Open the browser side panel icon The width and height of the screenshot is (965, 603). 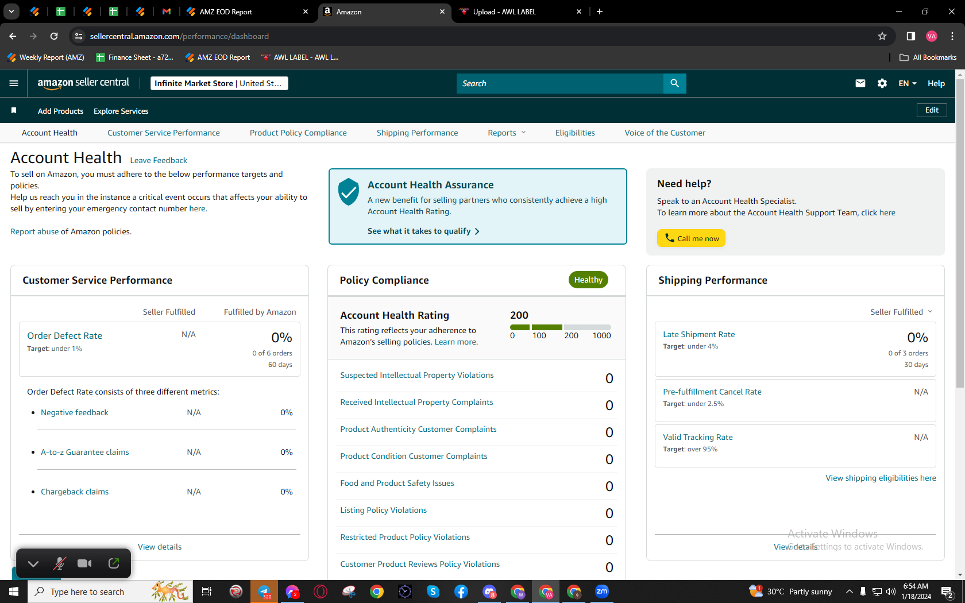click(910, 36)
